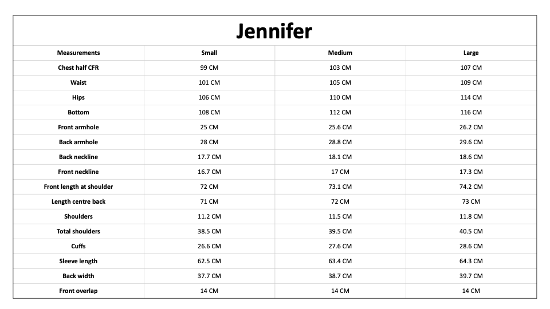
Task: Click the Front length at shoulder label
Action: coord(78,187)
